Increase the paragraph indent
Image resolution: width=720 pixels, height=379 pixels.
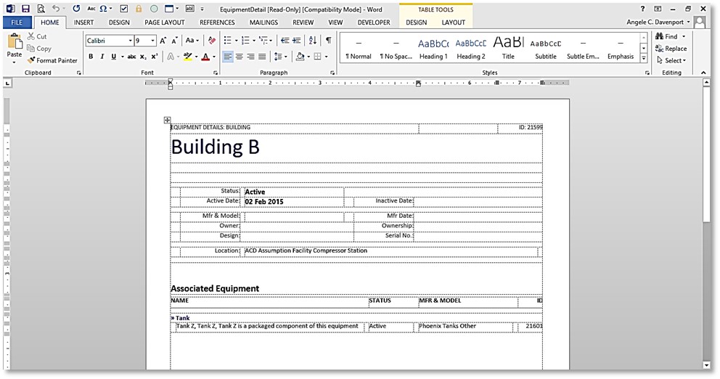coord(297,41)
